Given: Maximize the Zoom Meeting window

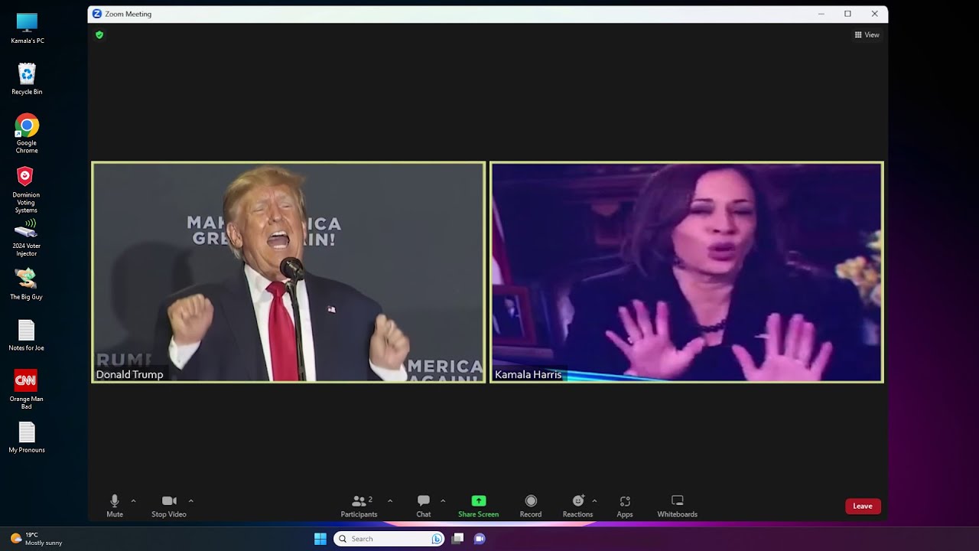Looking at the screenshot, I should (847, 14).
